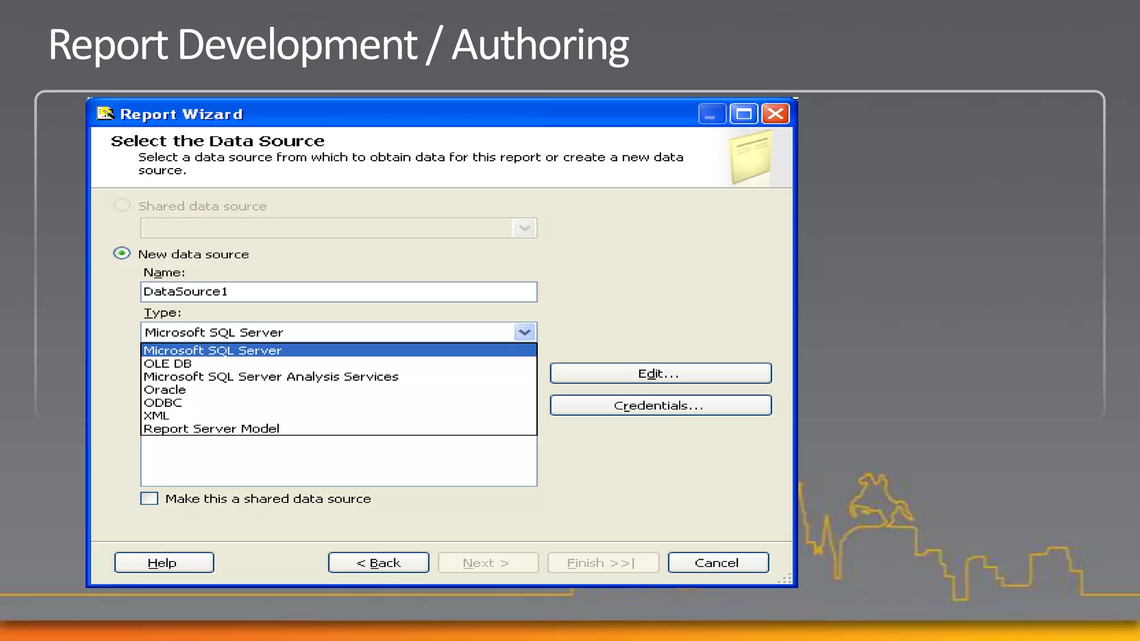Open the Edit... connection dialog
Screen dimensions: 1140x641
click(x=661, y=373)
